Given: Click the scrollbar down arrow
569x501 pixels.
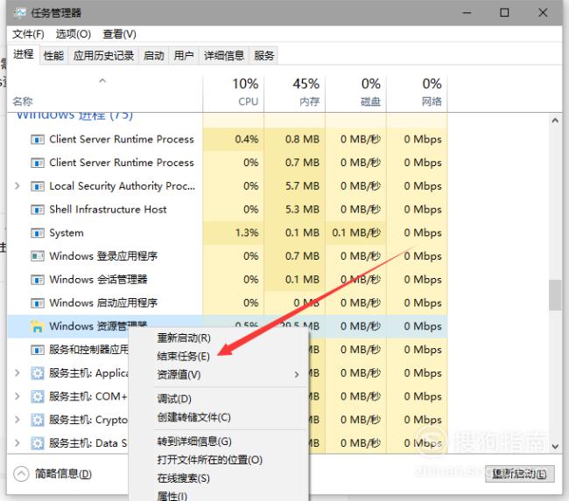Looking at the screenshot, I should [x=555, y=446].
